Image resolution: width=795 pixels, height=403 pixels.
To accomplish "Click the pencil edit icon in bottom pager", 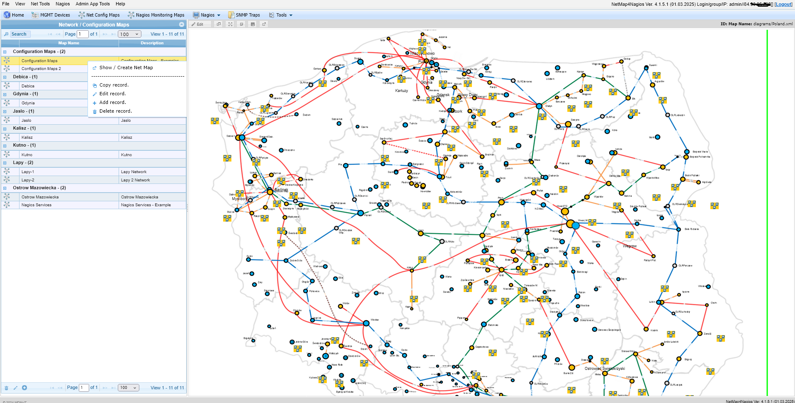I will pyautogui.click(x=15, y=388).
